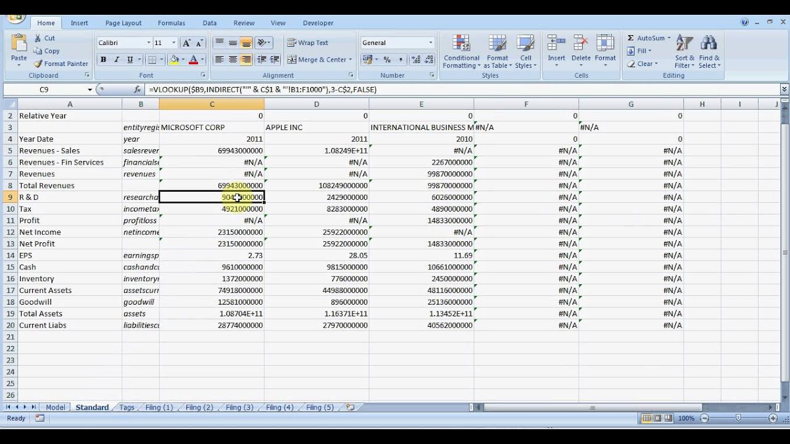The height and width of the screenshot is (444, 790).
Task: Open the General number format dropdown
Action: 430,43
